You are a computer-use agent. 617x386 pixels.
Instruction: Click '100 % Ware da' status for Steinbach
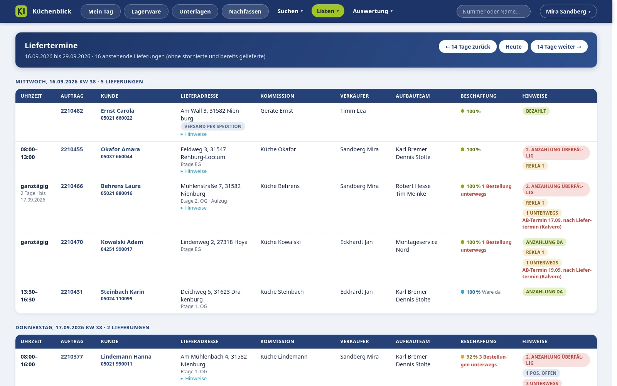tap(480, 292)
